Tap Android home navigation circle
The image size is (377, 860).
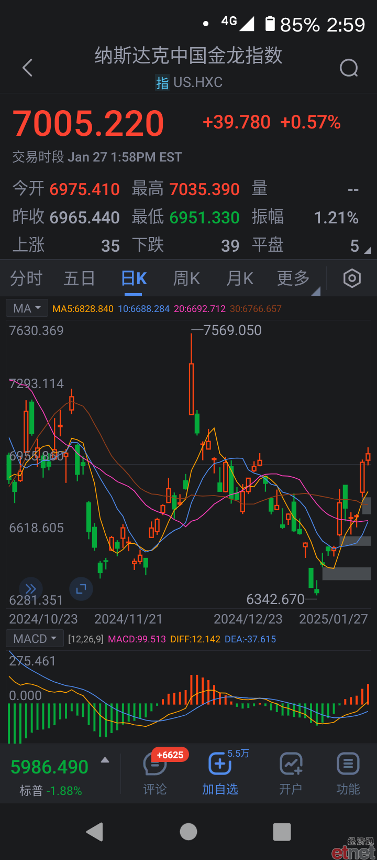[188, 832]
